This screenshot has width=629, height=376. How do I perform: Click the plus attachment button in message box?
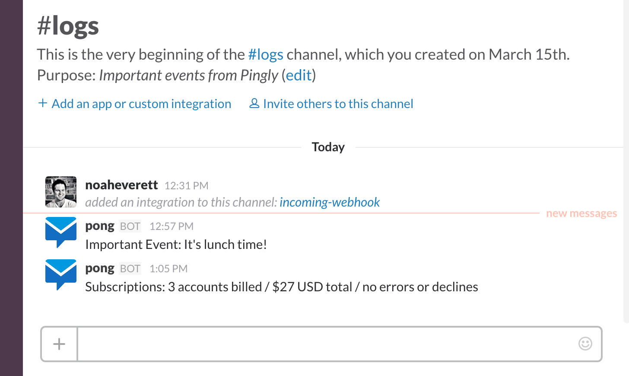pyautogui.click(x=59, y=344)
